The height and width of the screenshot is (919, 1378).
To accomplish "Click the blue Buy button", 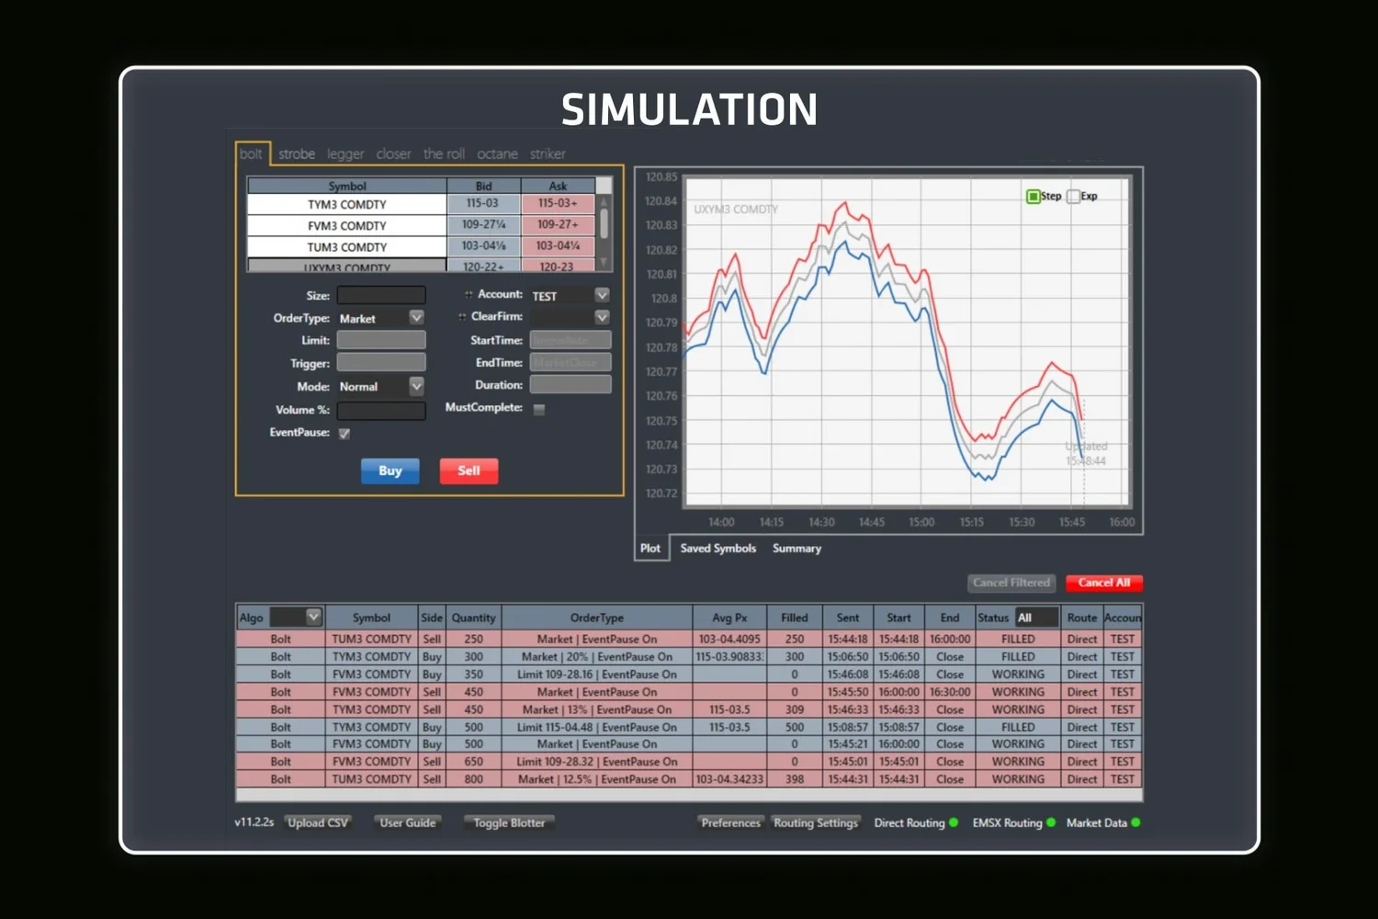I will click(390, 471).
